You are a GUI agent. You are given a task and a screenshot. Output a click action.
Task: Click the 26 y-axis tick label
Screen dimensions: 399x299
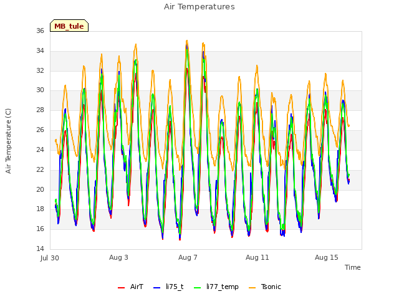[40, 130]
